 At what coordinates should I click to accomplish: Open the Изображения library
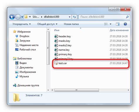[28, 72]
